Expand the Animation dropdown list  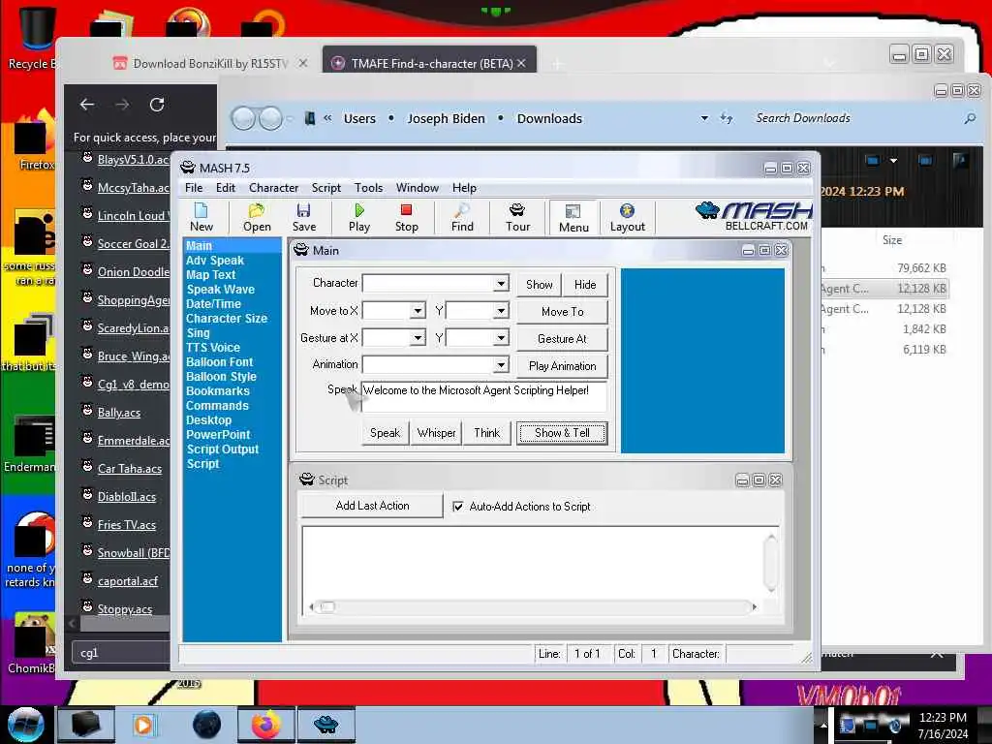[501, 364]
